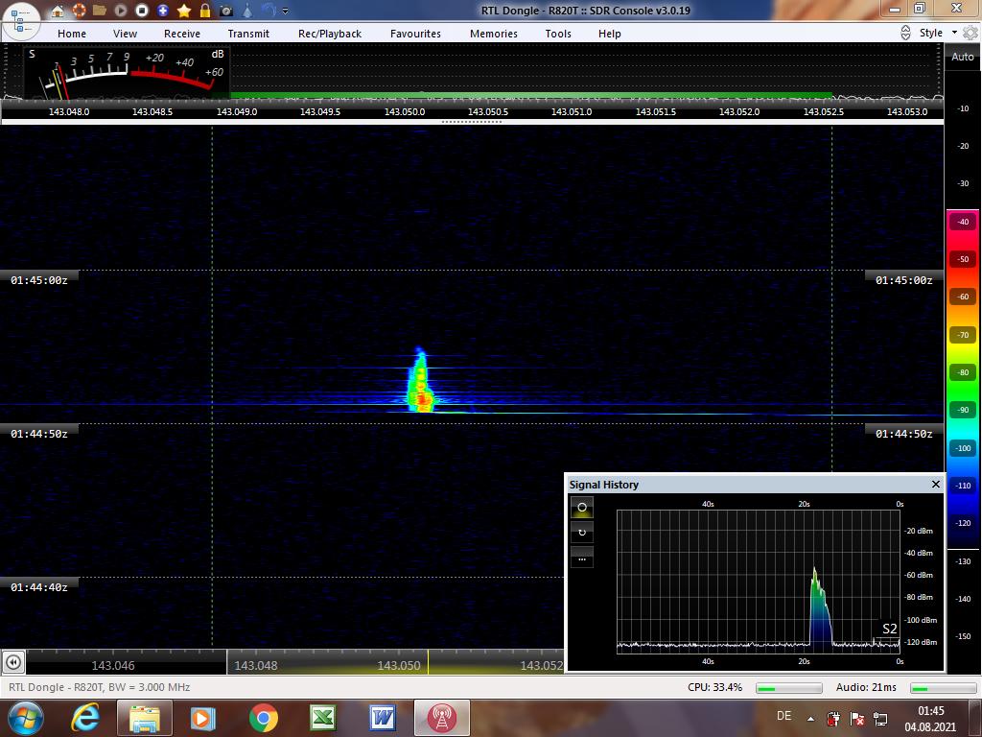Viewport: 982px width, 737px height.
Task: Open the three-dots options in Signal History
Action: click(x=582, y=559)
